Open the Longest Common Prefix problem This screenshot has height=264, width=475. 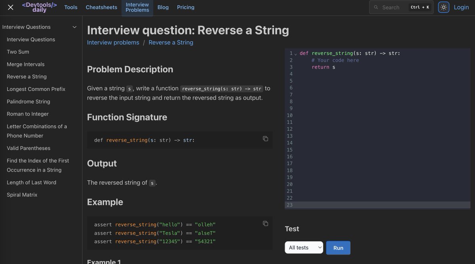[36, 89]
